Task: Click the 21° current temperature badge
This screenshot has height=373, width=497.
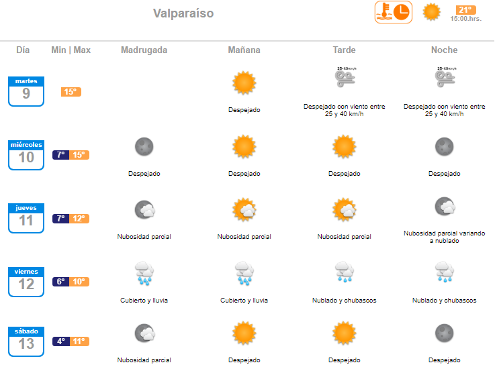Action: click(x=465, y=10)
